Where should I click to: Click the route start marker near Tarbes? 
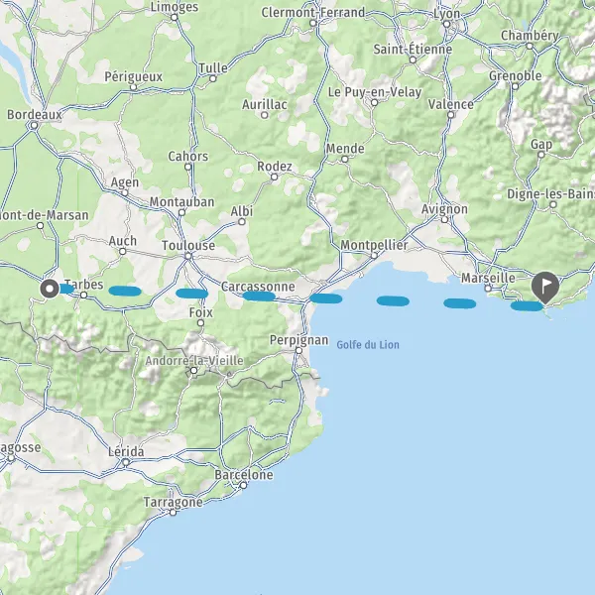coord(50,289)
